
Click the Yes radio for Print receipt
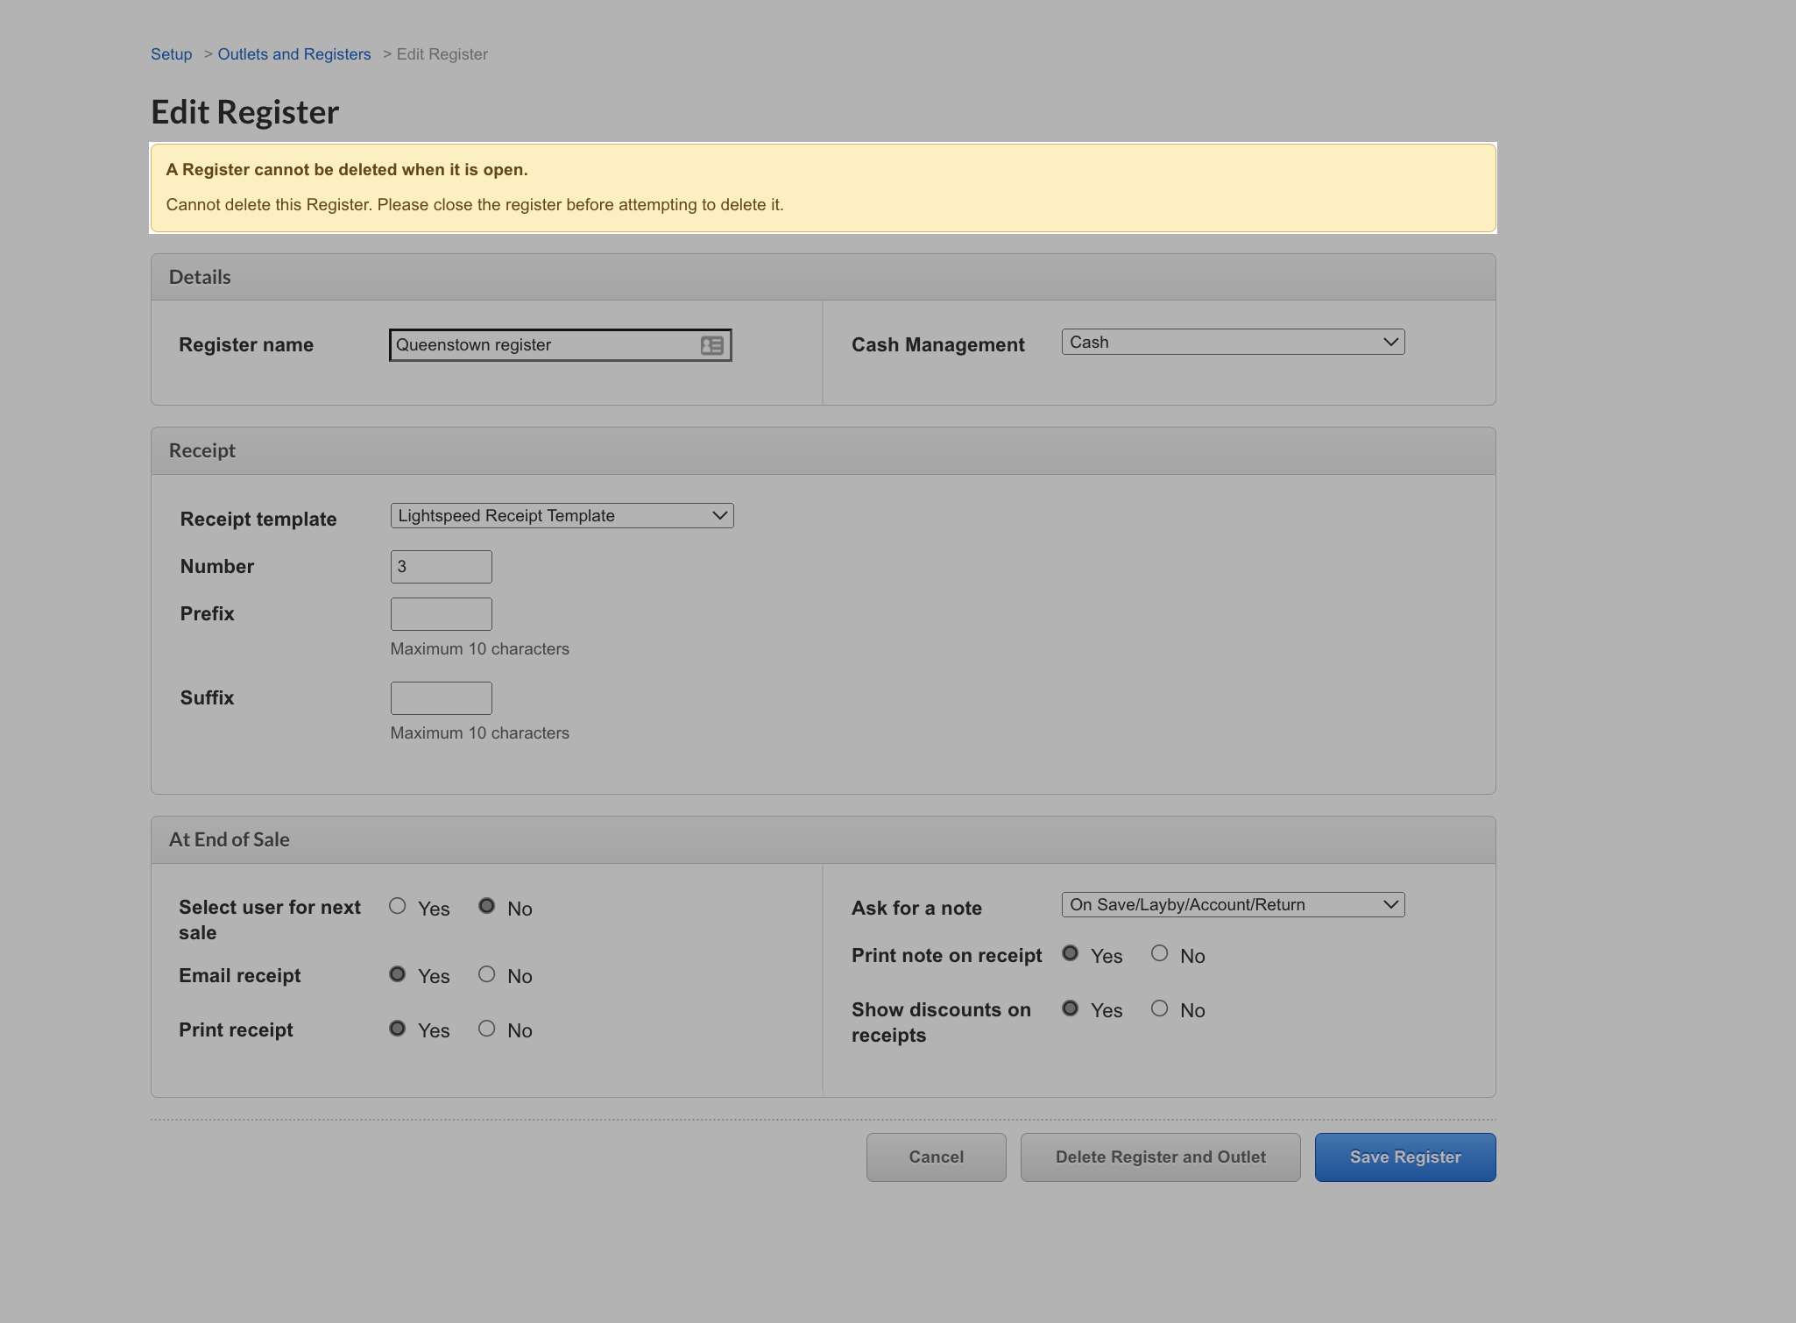coord(397,1028)
